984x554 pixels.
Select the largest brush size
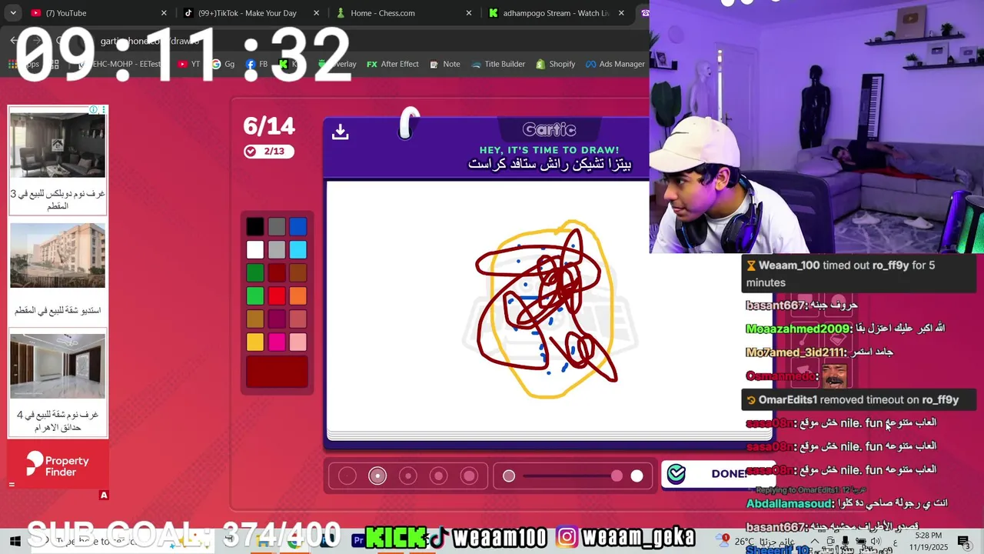[x=469, y=476]
